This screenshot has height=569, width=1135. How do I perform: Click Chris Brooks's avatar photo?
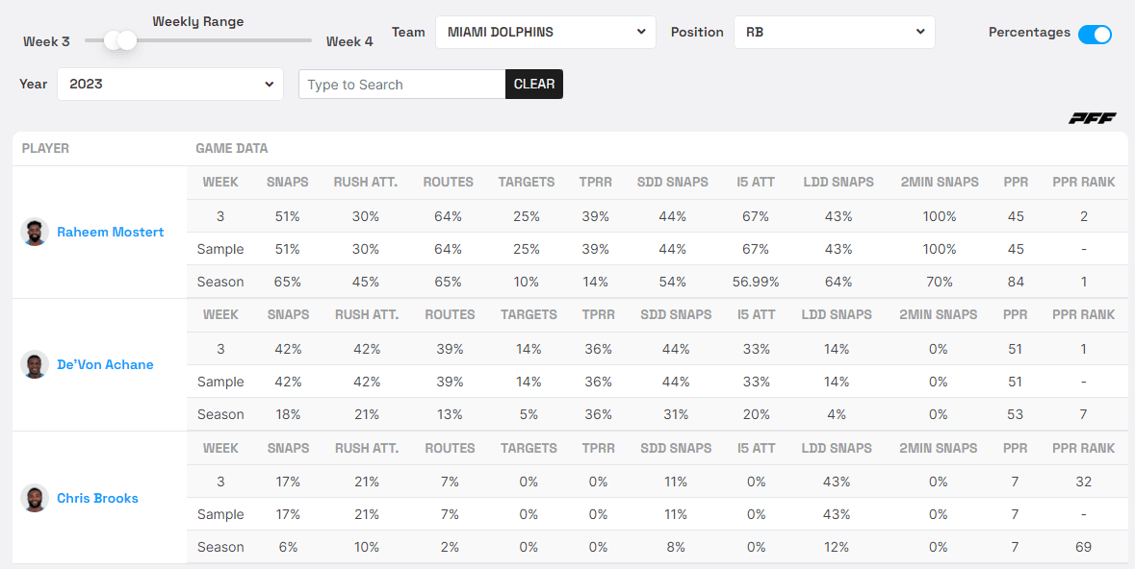(x=35, y=498)
